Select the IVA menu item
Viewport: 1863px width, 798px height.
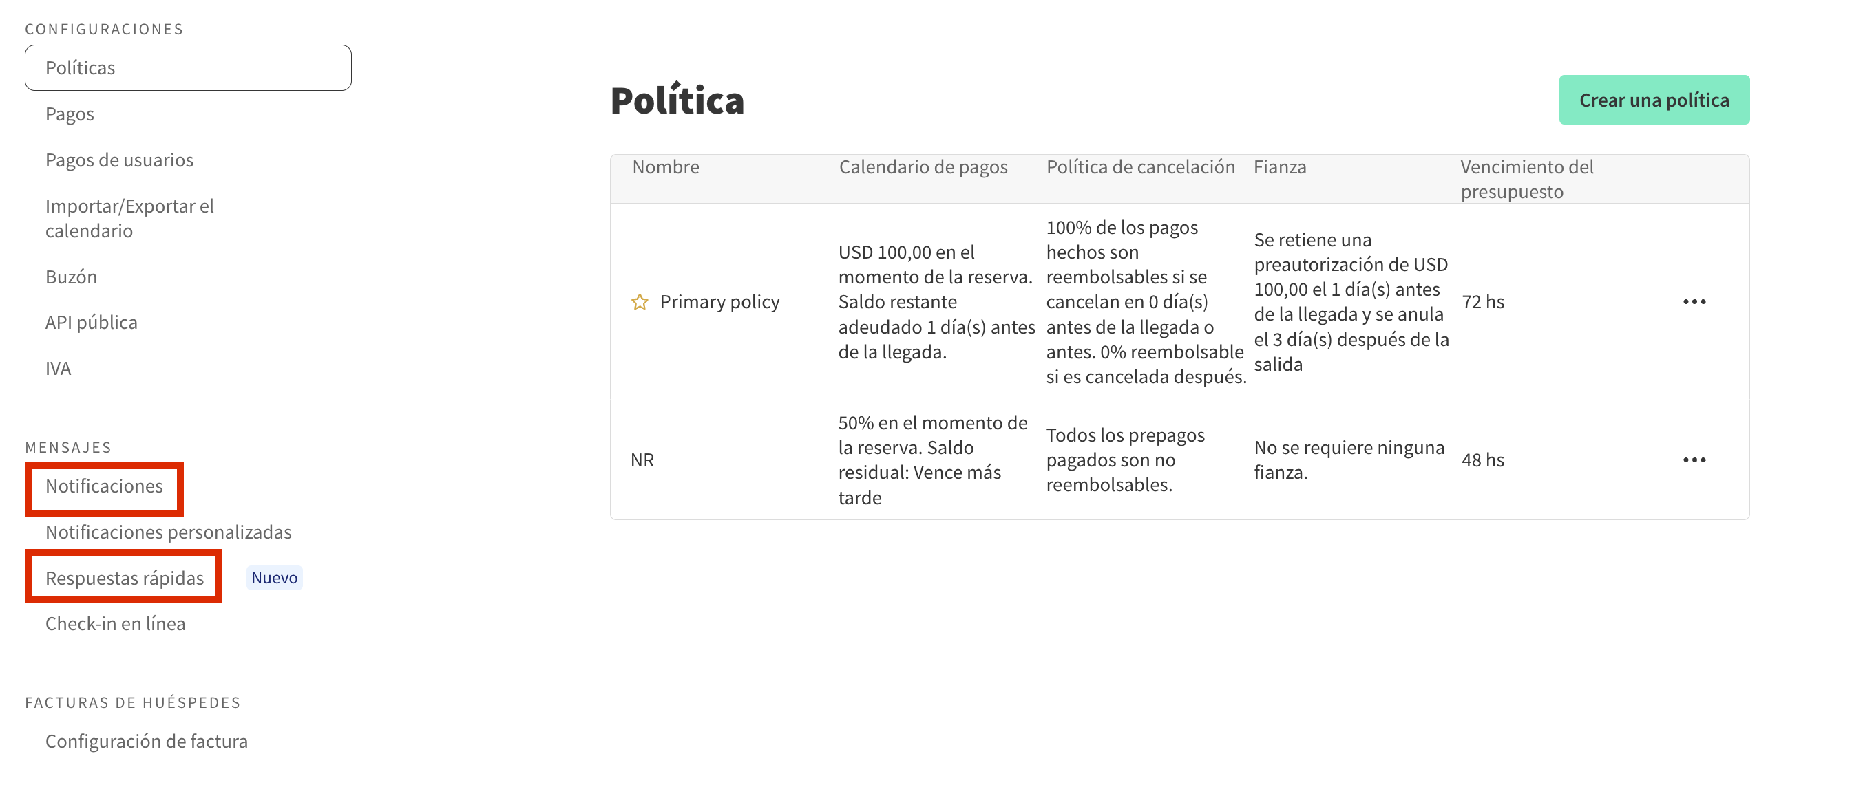(x=58, y=369)
